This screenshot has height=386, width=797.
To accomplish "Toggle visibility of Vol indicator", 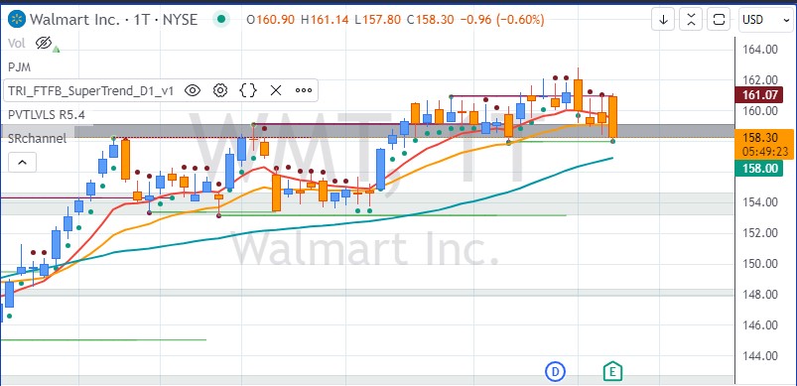I will coord(45,44).
